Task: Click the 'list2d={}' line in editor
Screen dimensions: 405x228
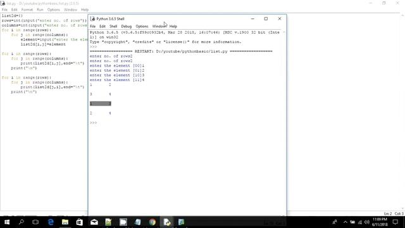Action: [x=12, y=16]
